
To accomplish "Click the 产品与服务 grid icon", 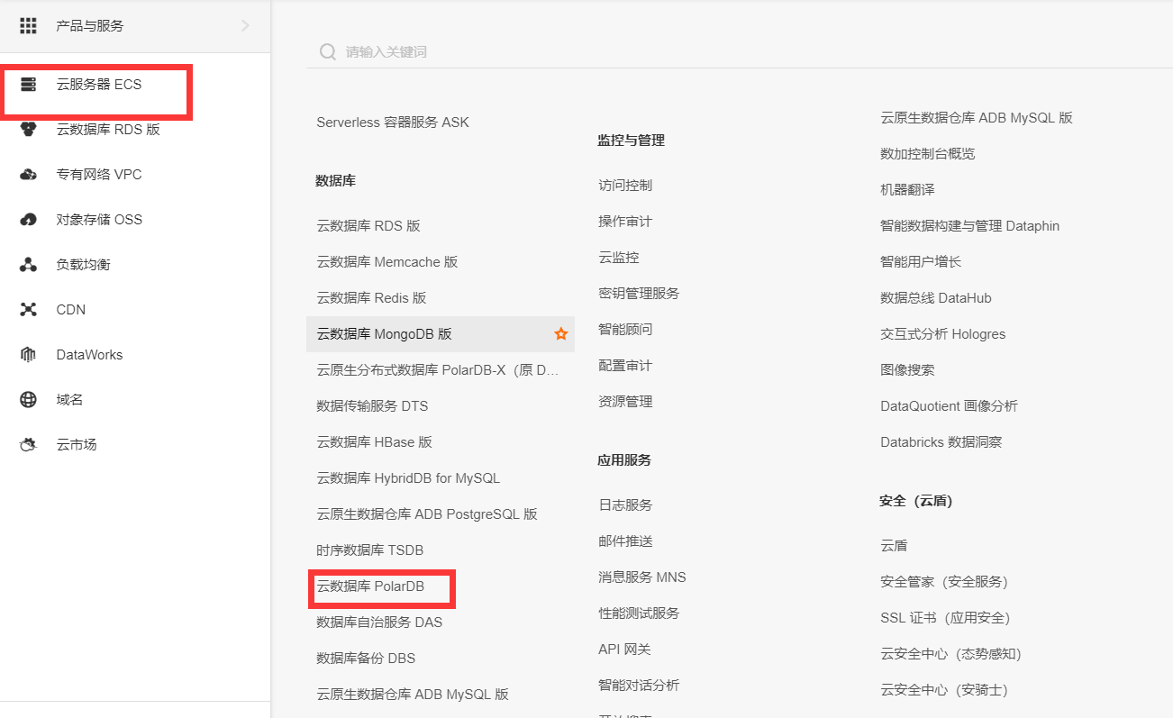I will (28, 26).
